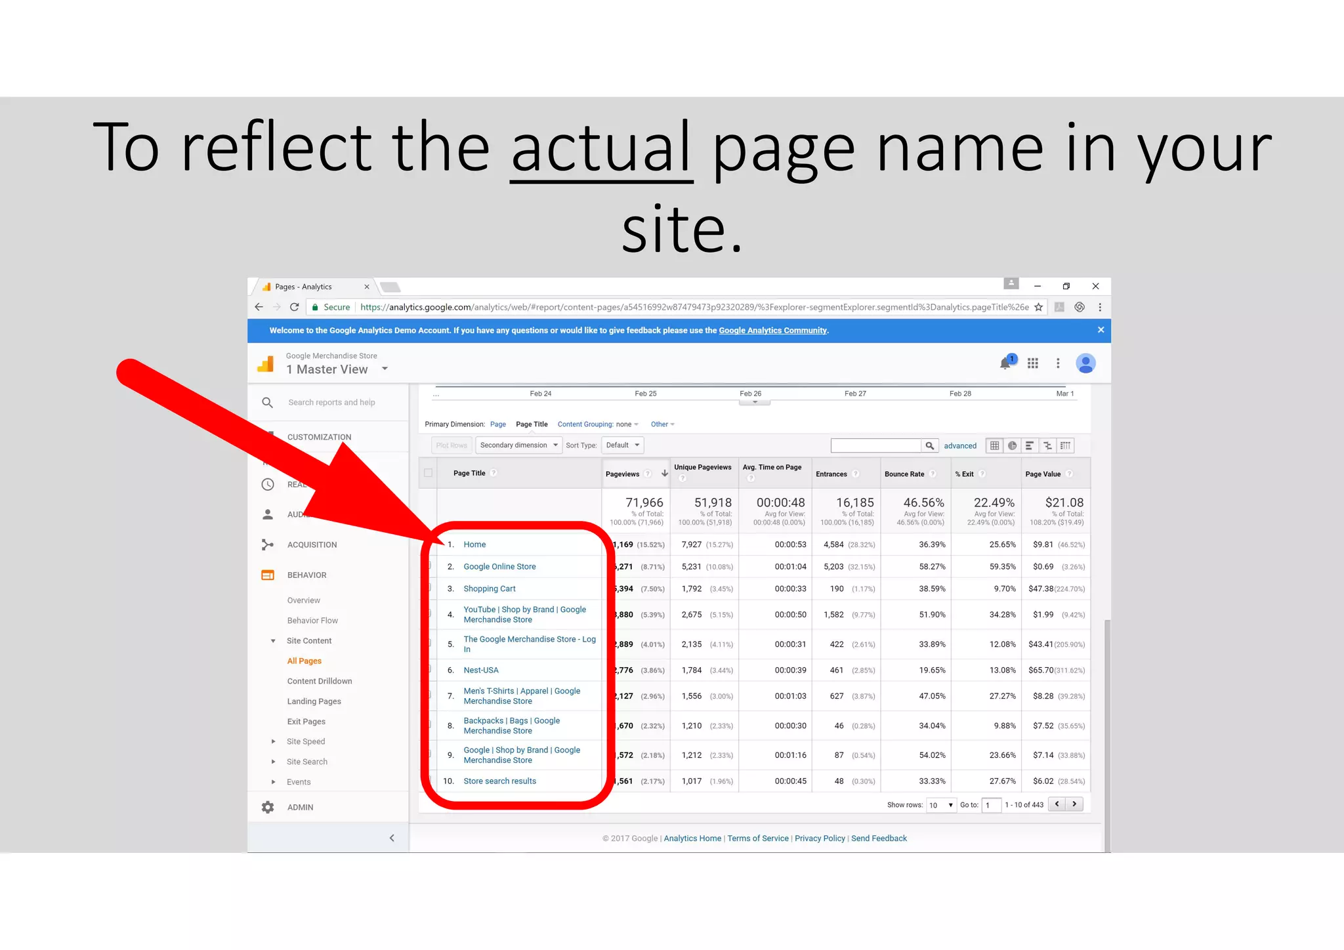Image resolution: width=1344 pixels, height=950 pixels.
Task: Click the Search reports and help field
Action: pyautogui.click(x=331, y=402)
